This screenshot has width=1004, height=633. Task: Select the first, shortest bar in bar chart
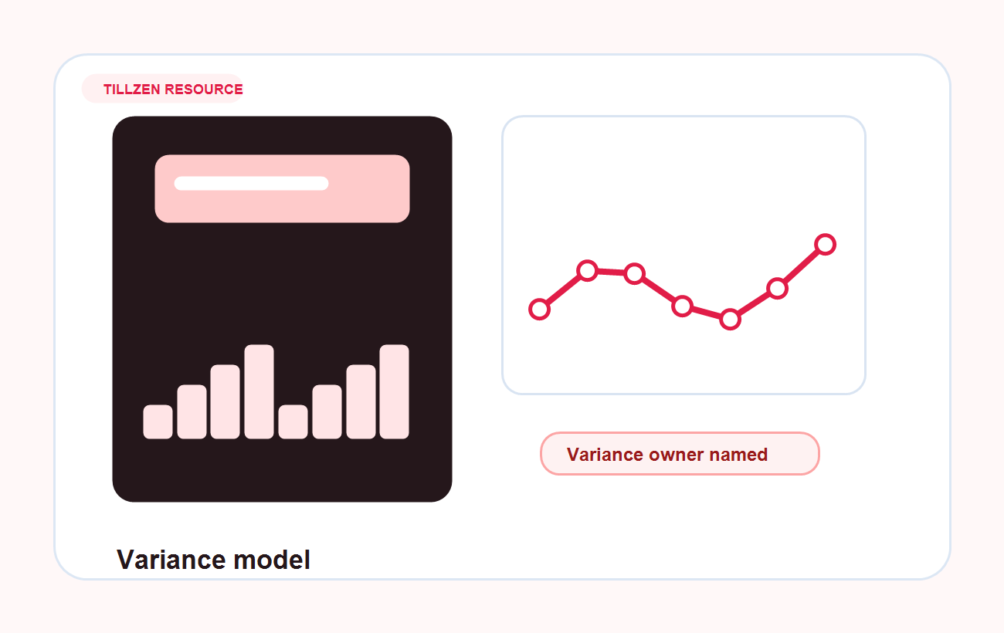pos(158,421)
